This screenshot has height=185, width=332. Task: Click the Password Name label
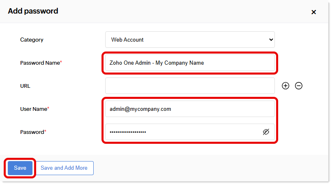click(x=39, y=63)
